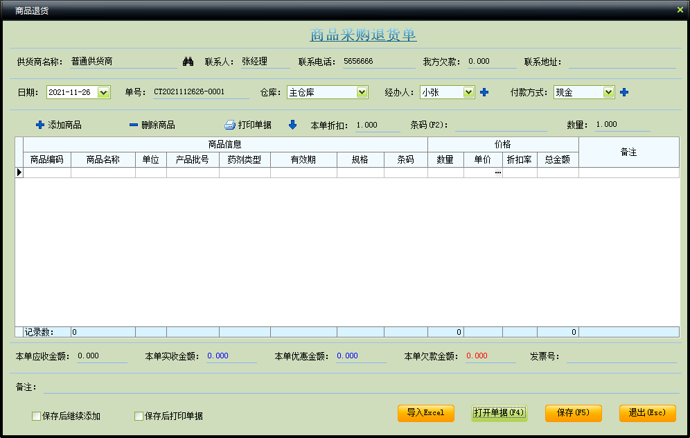Click the 打开单据(F4) button
This screenshot has height=438, width=690.
(x=499, y=413)
